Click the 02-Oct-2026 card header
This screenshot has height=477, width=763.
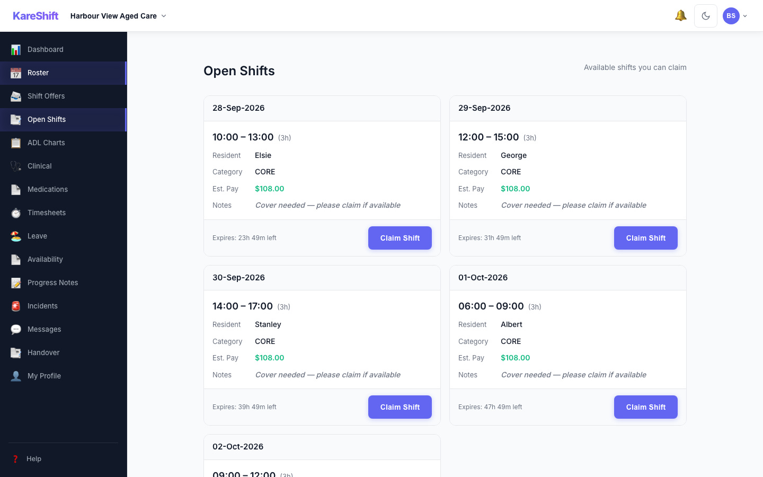(322, 447)
